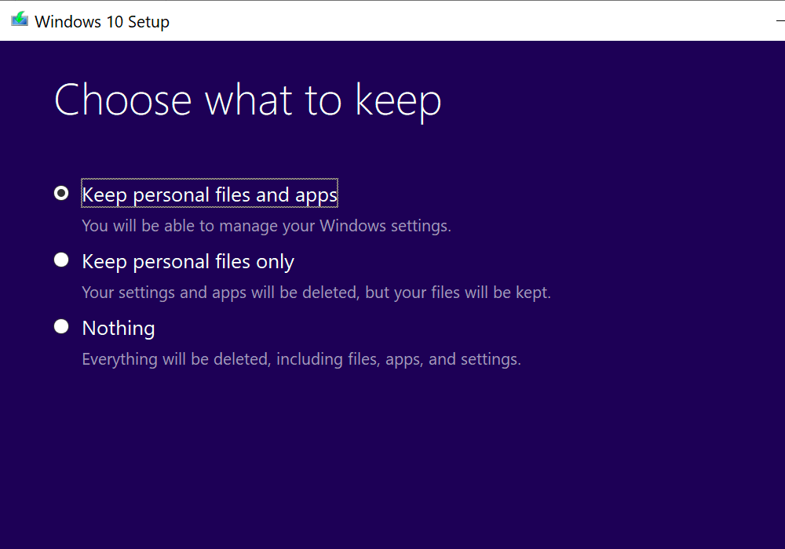Click the "Keep personal files and apps" label text
Viewport: 785px width, 549px height.
[x=210, y=194]
